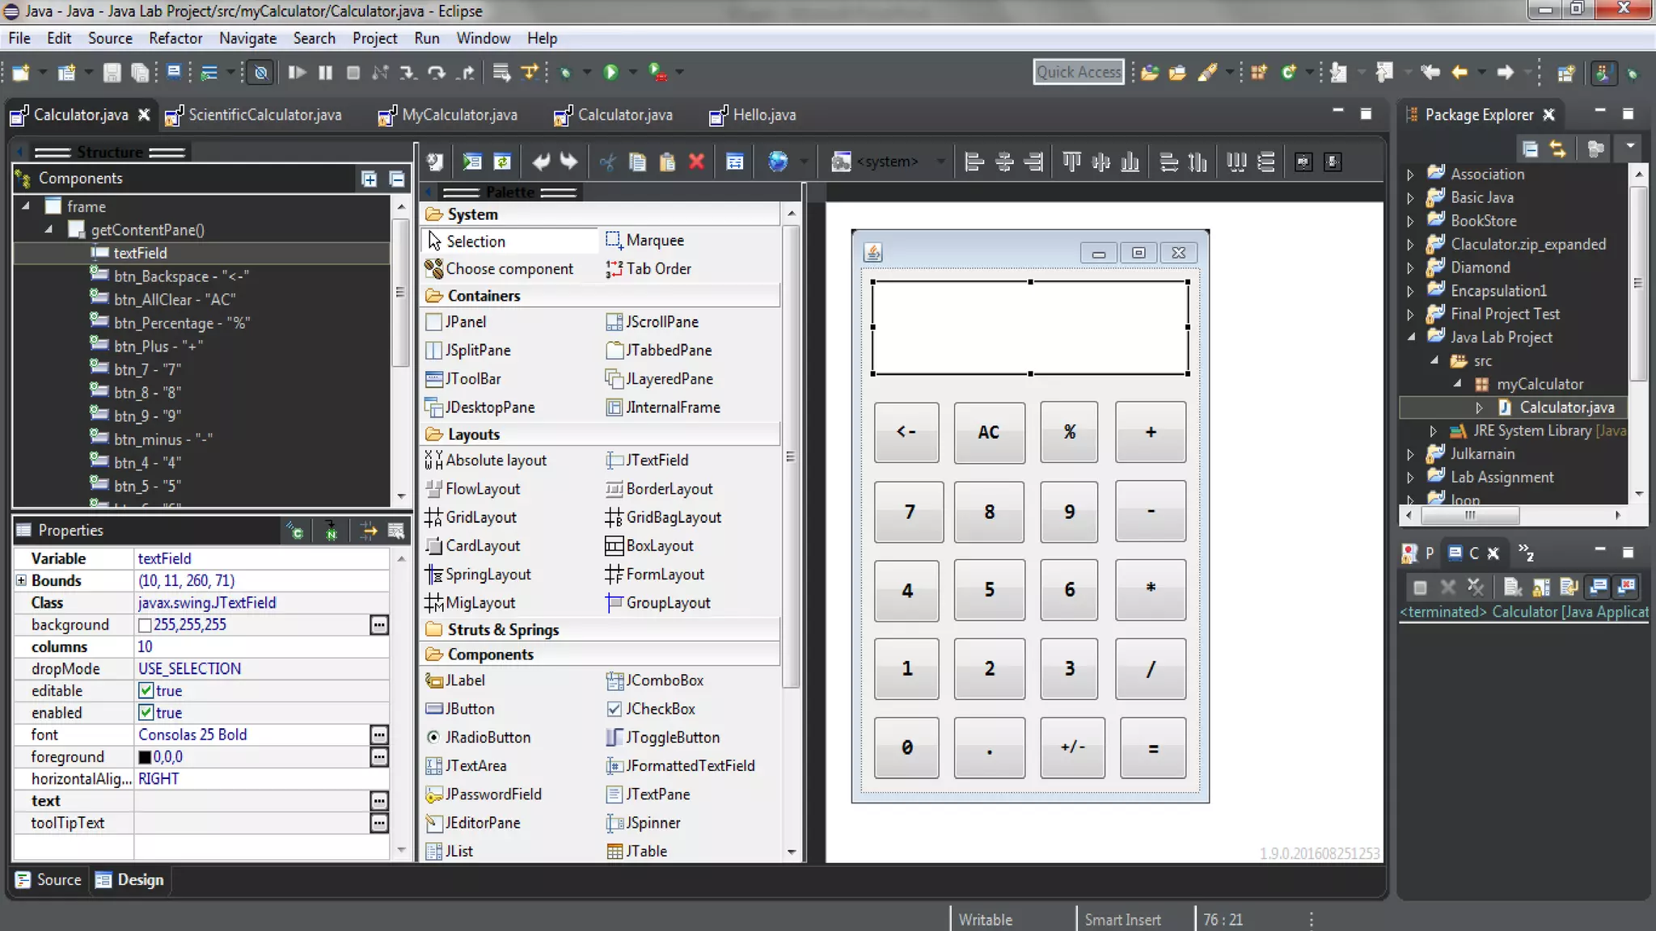
Task: Select the JLabel palette component
Action: pos(456,680)
